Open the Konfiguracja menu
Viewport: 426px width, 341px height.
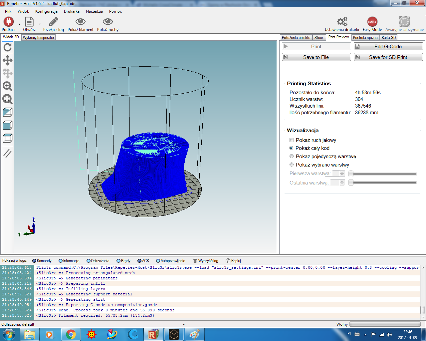coord(46,11)
